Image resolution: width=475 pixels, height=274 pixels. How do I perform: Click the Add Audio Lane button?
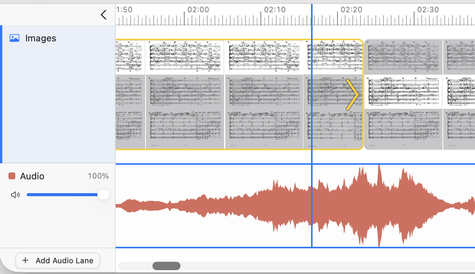(57, 261)
